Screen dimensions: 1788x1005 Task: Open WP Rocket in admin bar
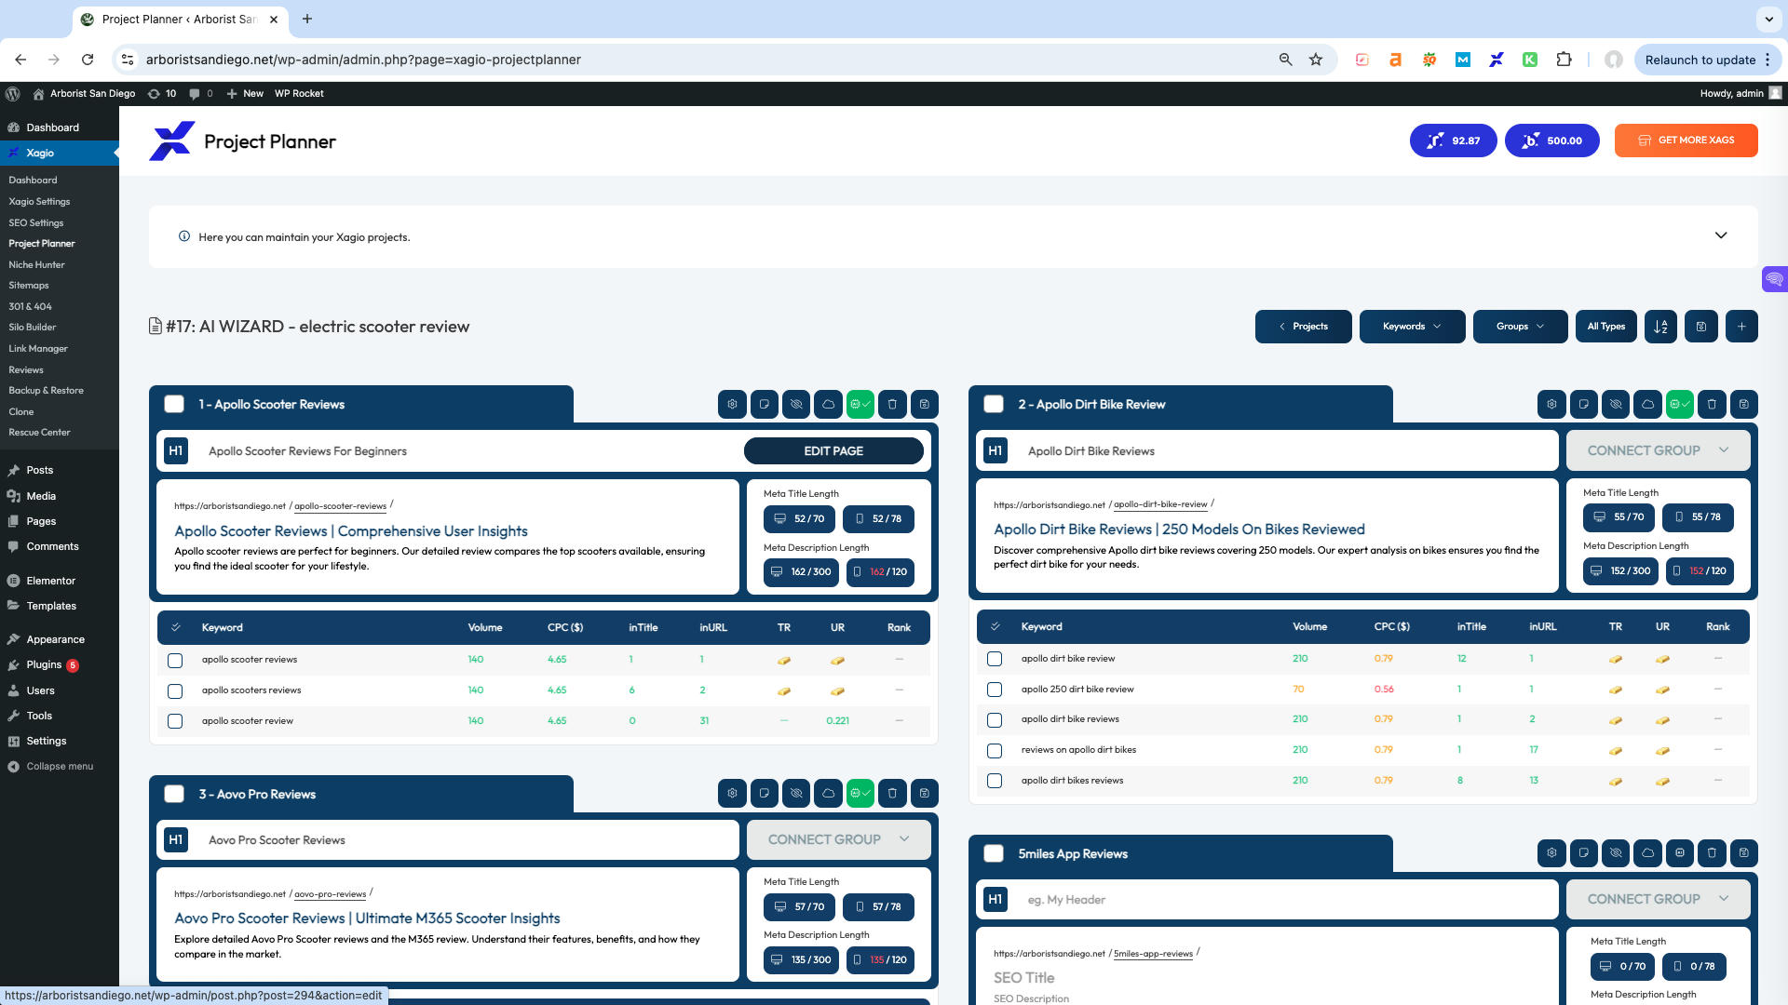click(x=299, y=93)
